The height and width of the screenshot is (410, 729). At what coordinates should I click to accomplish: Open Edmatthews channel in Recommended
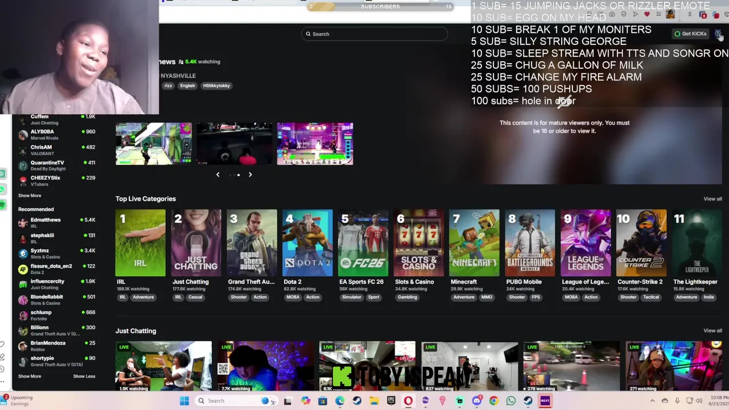57,222
